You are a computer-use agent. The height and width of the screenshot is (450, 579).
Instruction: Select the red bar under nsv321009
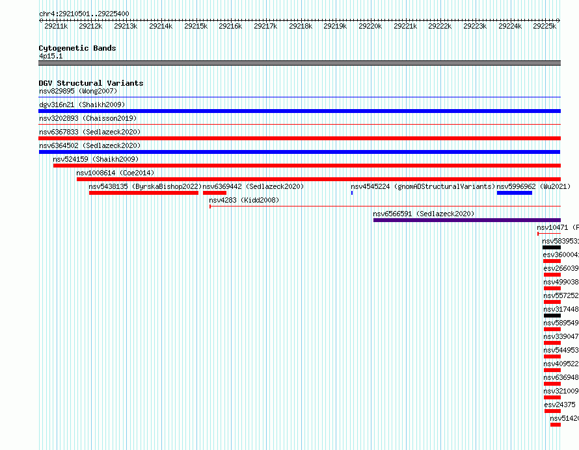point(552,397)
